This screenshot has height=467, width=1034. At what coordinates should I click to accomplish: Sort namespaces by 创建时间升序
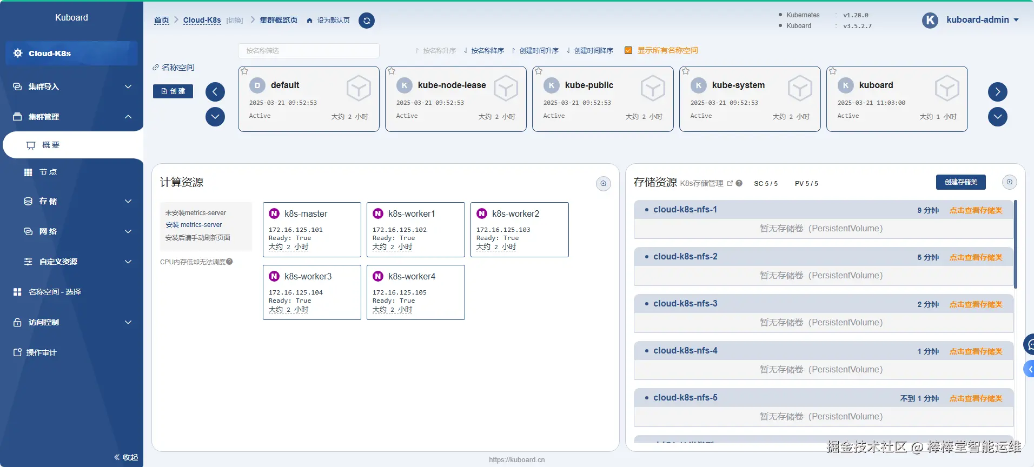pos(535,50)
